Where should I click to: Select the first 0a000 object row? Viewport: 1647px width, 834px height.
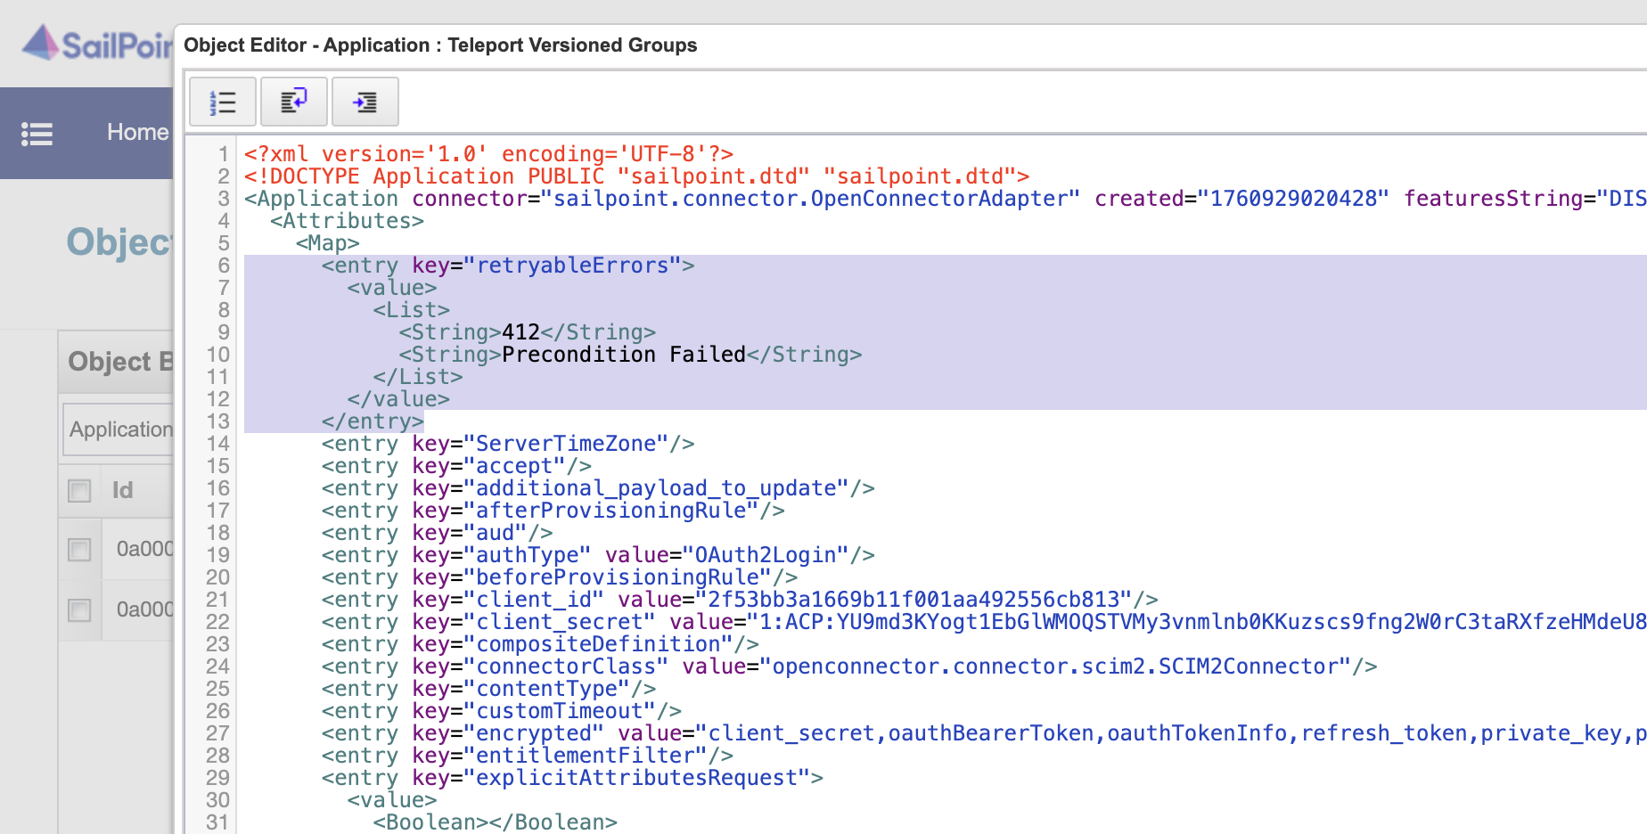click(x=143, y=550)
